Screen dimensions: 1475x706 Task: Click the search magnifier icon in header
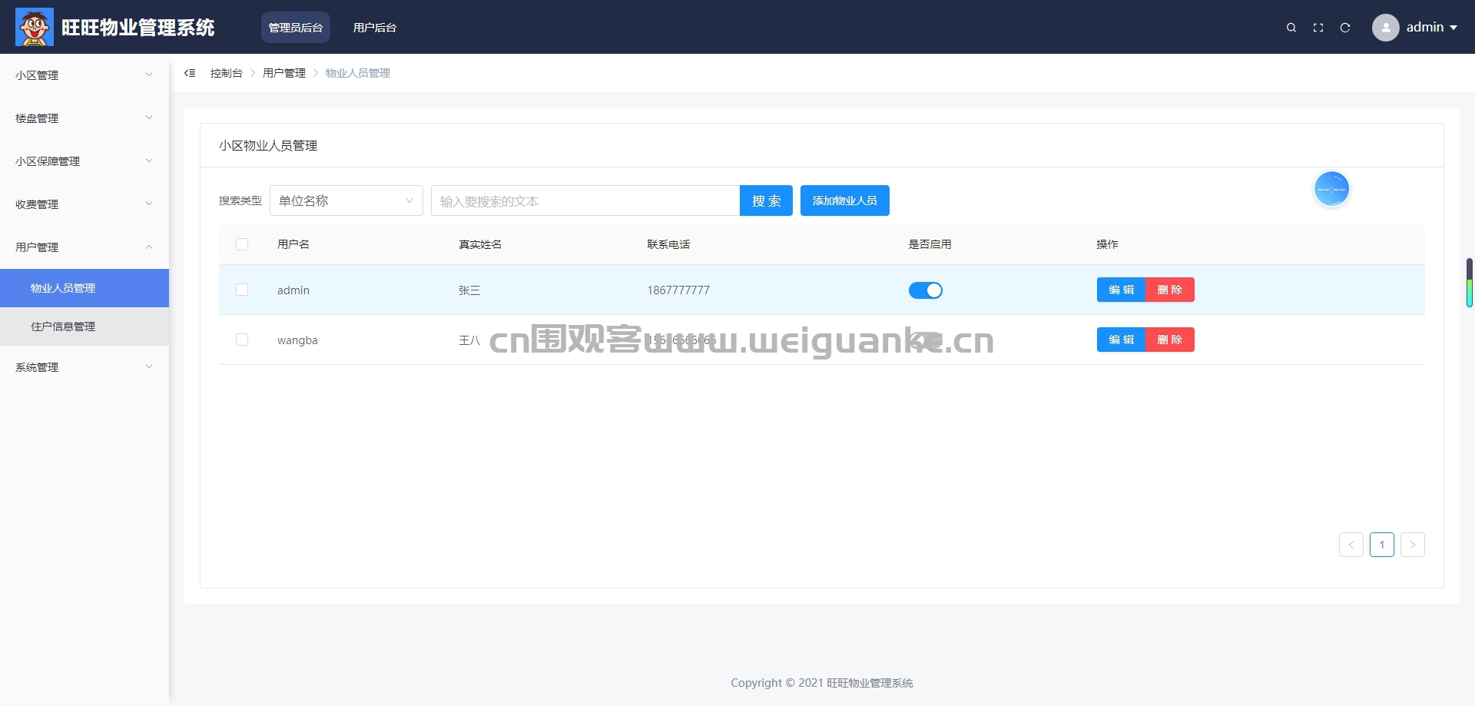(x=1291, y=28)
